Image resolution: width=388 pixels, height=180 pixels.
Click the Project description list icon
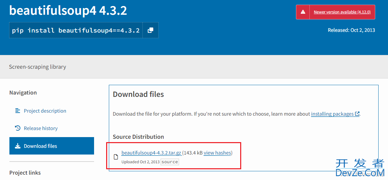pos(17,111)
